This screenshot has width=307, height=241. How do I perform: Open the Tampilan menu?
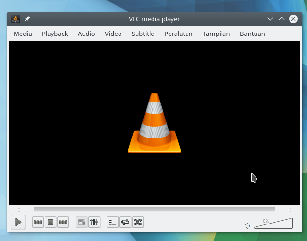coord(216,34)
